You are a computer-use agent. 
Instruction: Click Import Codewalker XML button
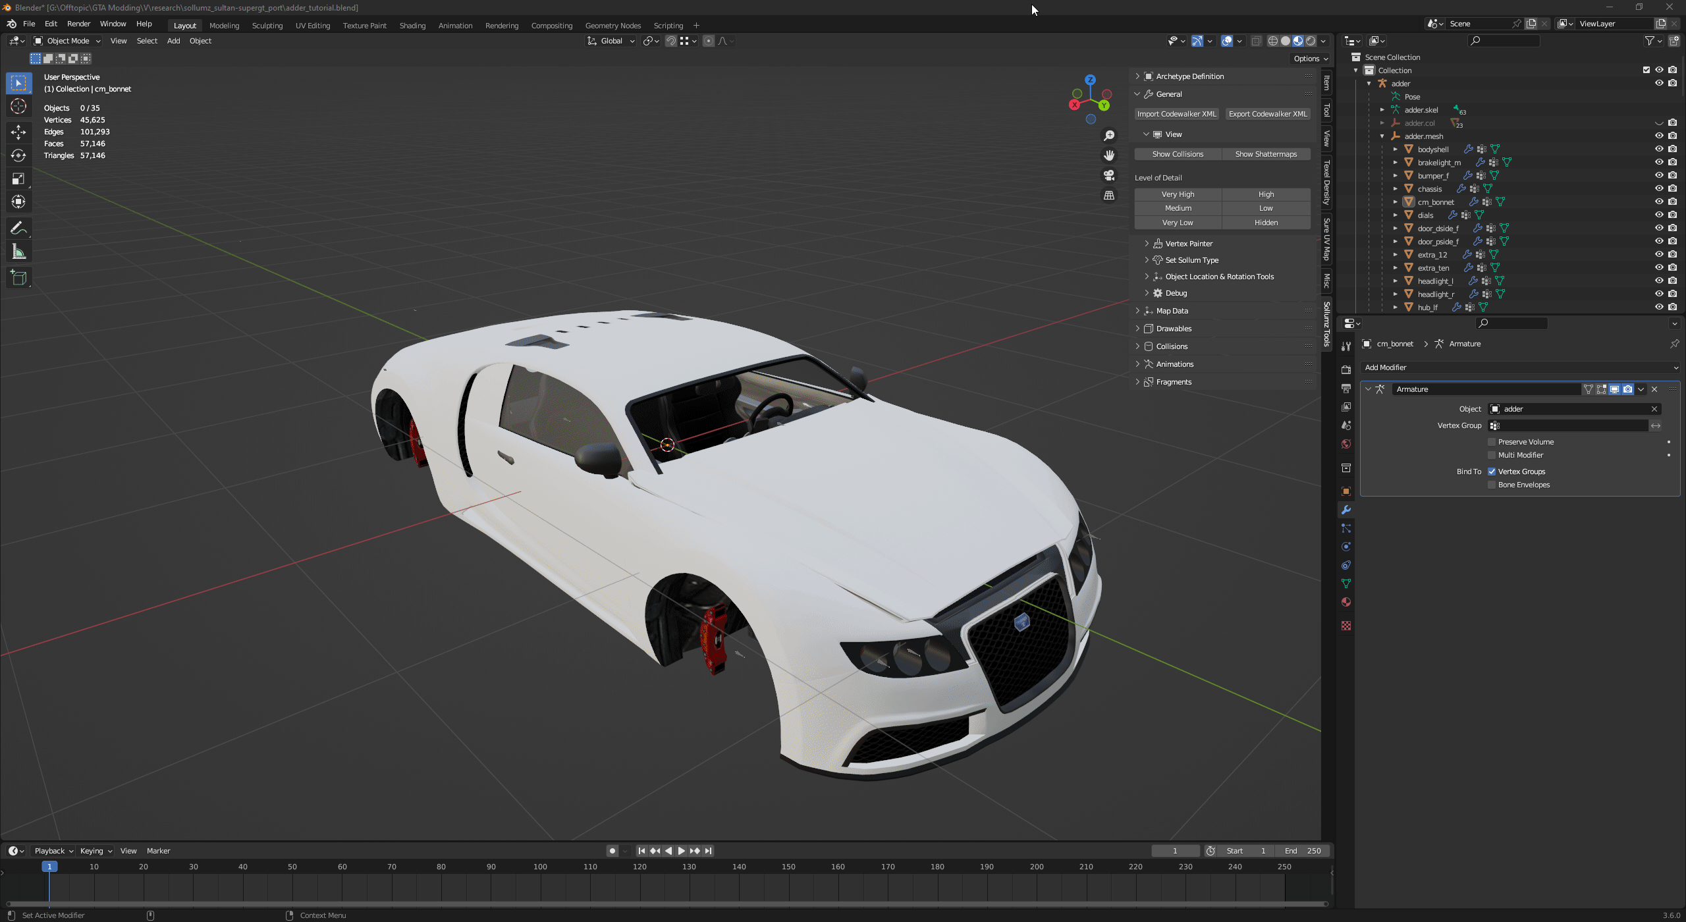(1176, 114)
